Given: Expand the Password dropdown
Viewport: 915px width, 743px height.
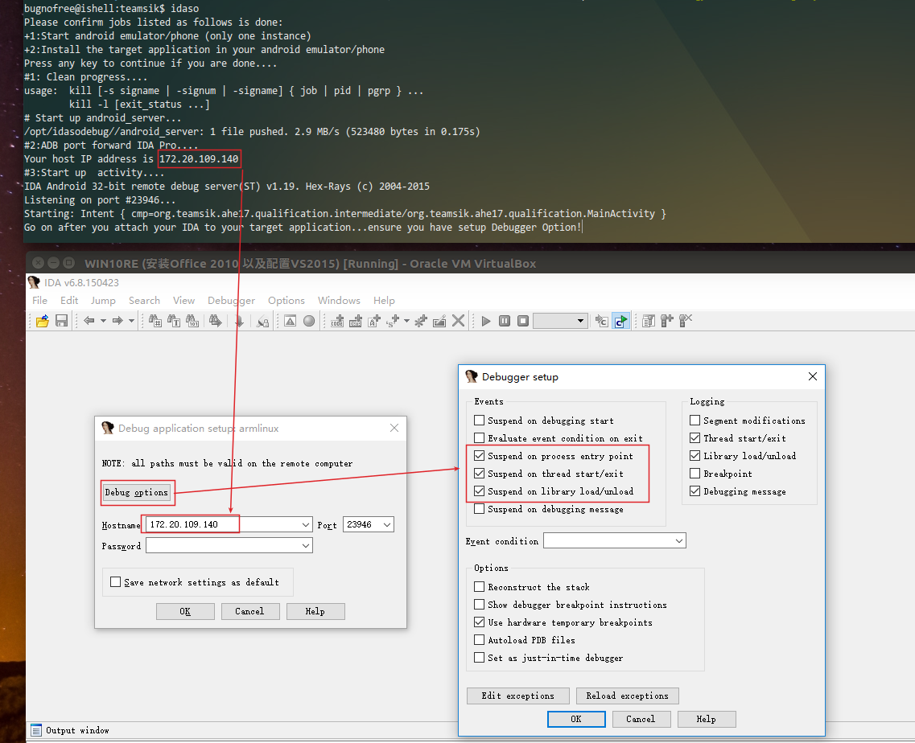Looking at the screenshot, I should pos(305,545).
